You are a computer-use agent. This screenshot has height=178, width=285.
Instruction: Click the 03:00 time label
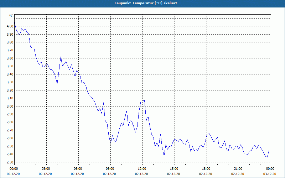click(x=47, y=169)
